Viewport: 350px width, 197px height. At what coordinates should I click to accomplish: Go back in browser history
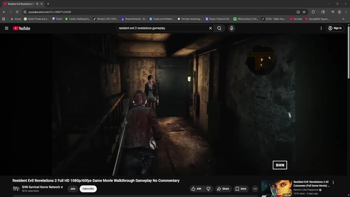(4, 12)
